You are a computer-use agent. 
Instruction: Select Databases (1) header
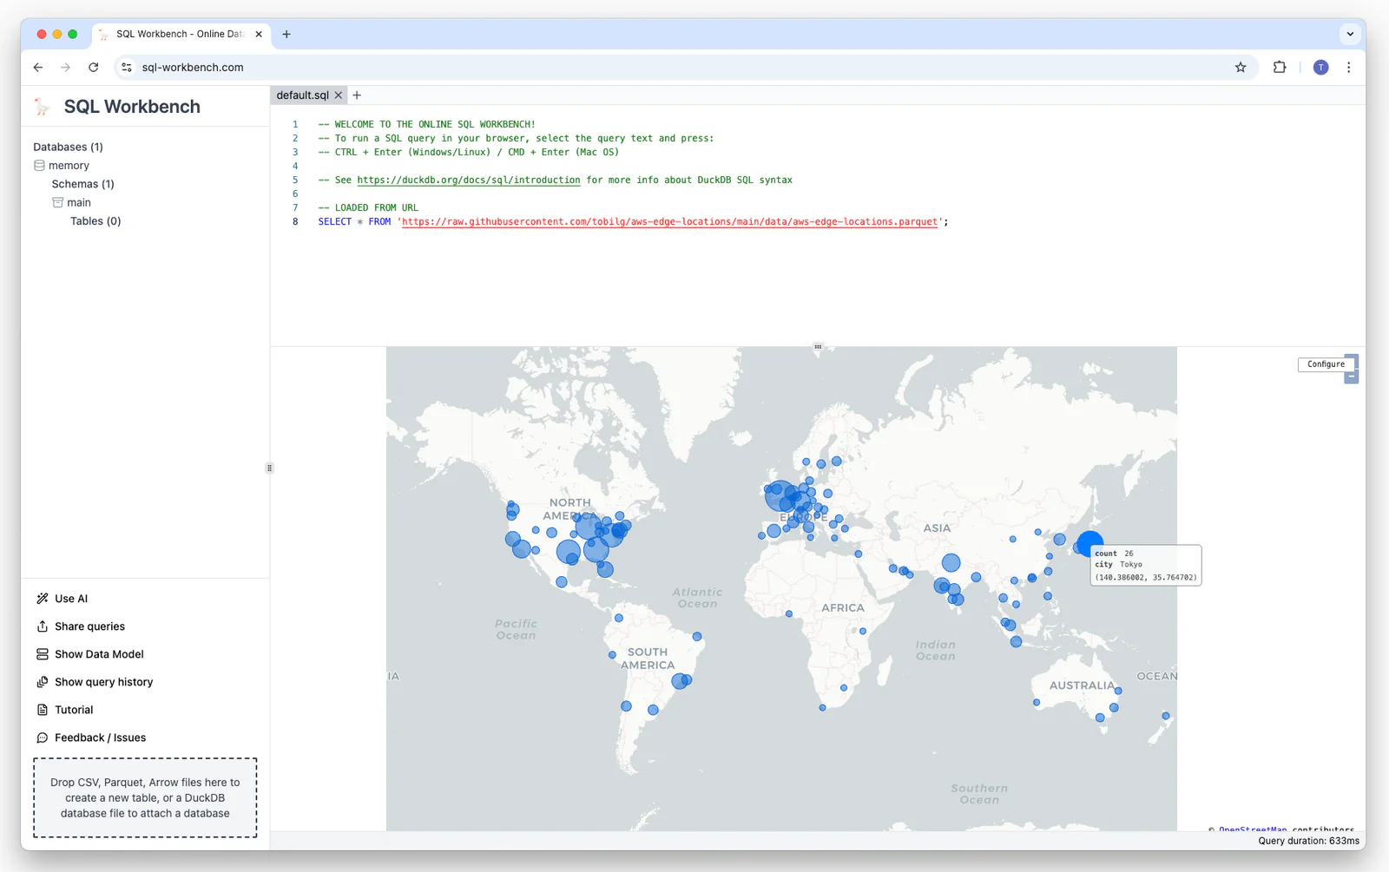(x=68, y=148)
